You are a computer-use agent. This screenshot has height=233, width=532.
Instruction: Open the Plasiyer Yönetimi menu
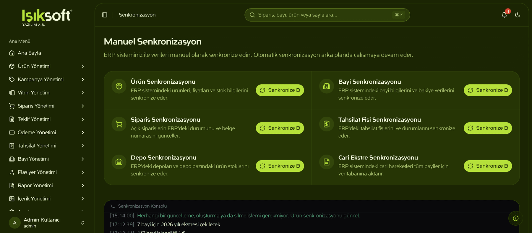[x=47, y=172]
